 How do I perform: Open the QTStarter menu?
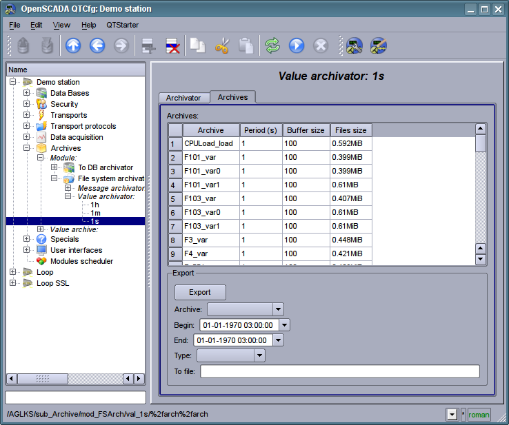click(x=122, y=25)
